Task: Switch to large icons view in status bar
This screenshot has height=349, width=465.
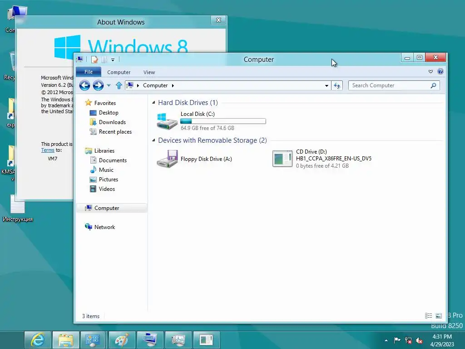Action: (x=439, y=316)
